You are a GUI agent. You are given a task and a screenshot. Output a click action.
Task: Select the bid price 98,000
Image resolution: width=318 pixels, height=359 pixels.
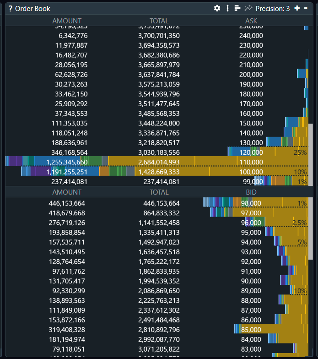(x=251, y=203)
